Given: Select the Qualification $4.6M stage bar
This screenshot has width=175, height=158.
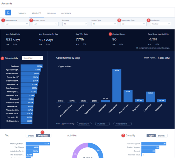Looking at the screenshot, I should point(106,101).
